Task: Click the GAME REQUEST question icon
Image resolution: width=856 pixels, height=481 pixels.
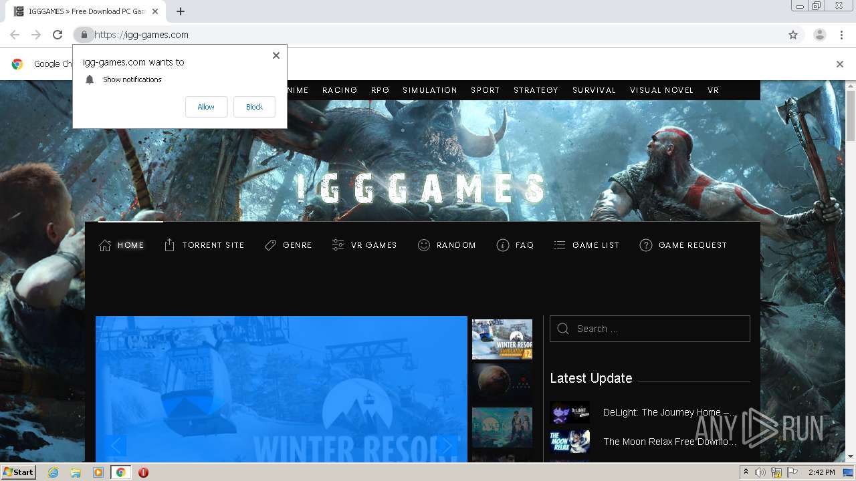Action: pyautogui.click(x=645, y=245)
